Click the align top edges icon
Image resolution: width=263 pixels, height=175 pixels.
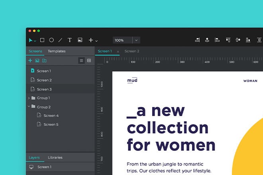(228, 40)
